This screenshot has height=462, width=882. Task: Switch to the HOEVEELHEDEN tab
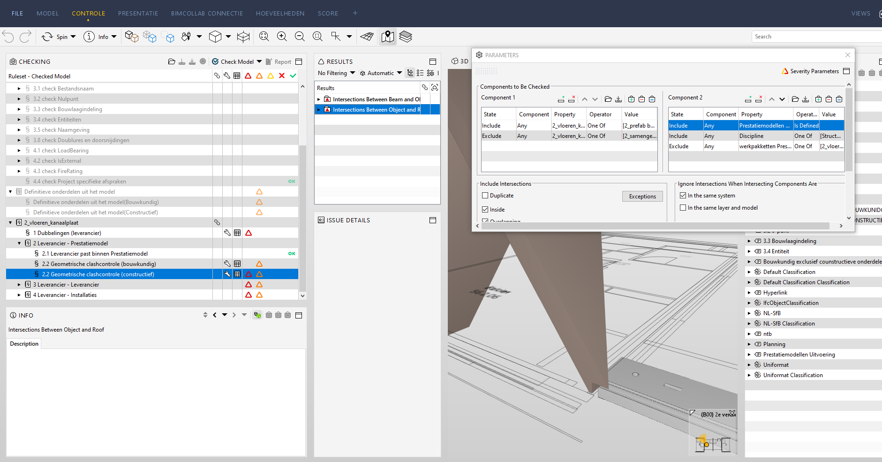[280, 13]
